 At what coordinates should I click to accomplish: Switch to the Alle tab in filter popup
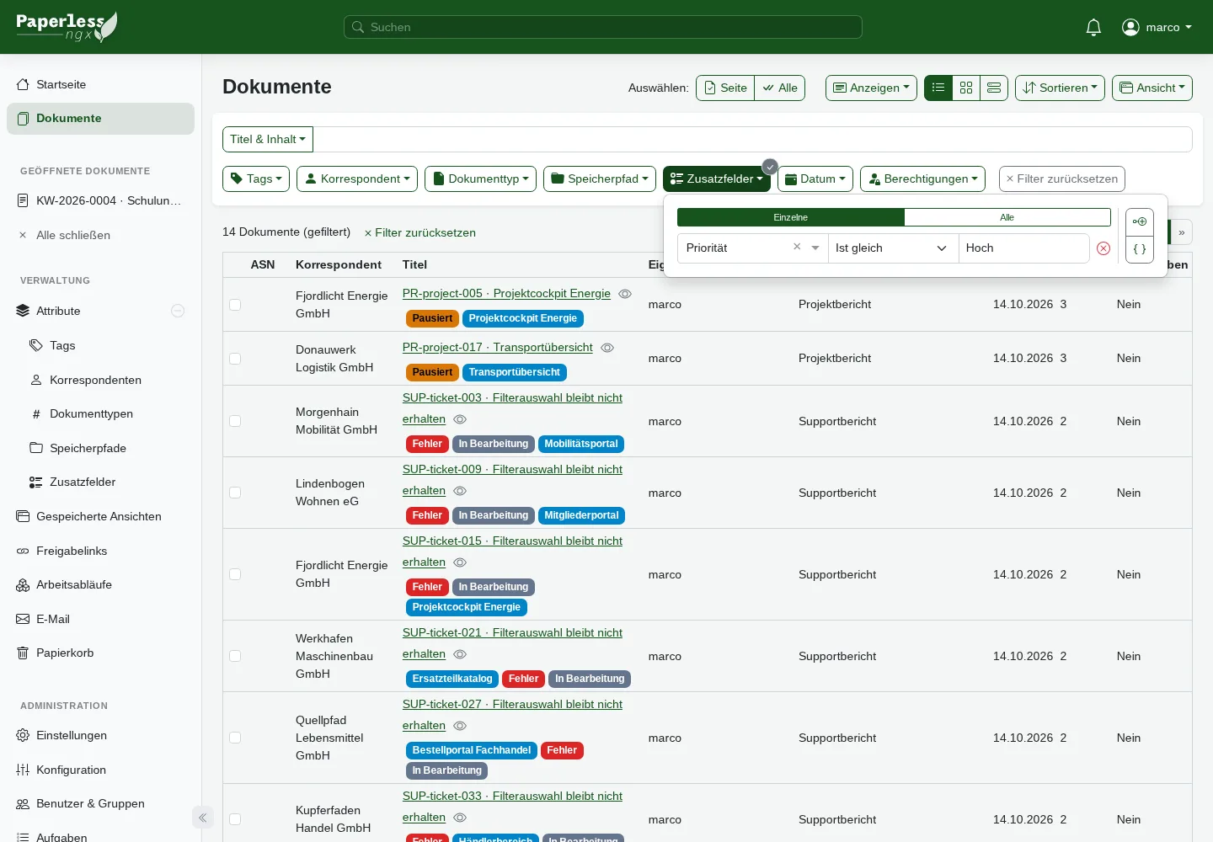1007,217
